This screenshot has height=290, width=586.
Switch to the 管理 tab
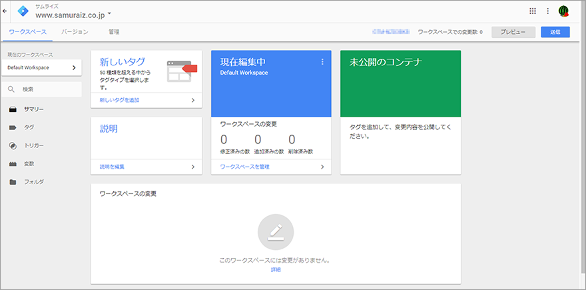pyautogui.click(x=114, y=32)
